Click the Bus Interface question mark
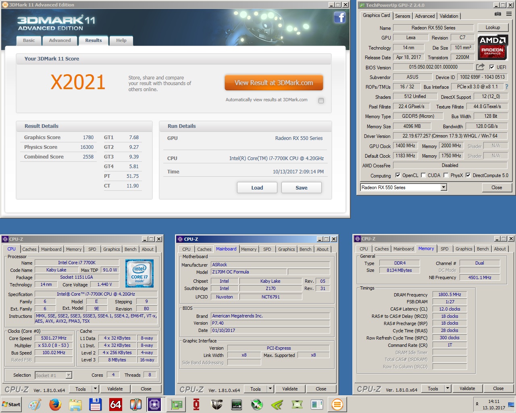Image resolution: width=516 pixels, height=413 pixels. (506, 87)
